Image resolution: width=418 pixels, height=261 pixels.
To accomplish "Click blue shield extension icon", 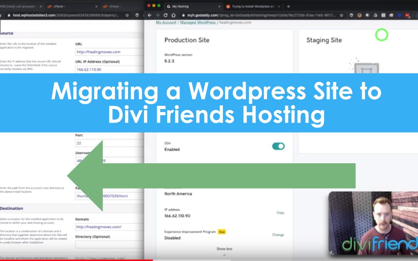I will (x=399, y=15).
